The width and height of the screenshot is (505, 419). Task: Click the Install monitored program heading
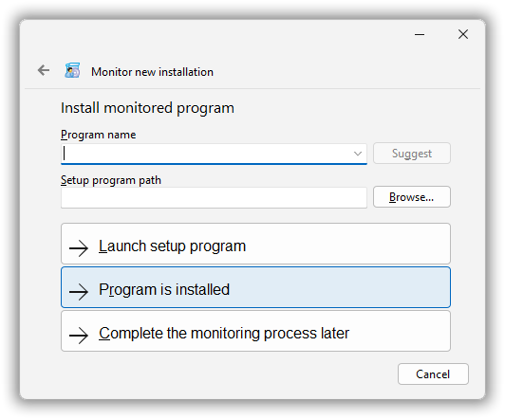pos(147,108)
